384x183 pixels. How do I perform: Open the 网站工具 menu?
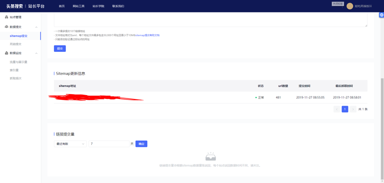pyautogui.click(x=78, y=6)
